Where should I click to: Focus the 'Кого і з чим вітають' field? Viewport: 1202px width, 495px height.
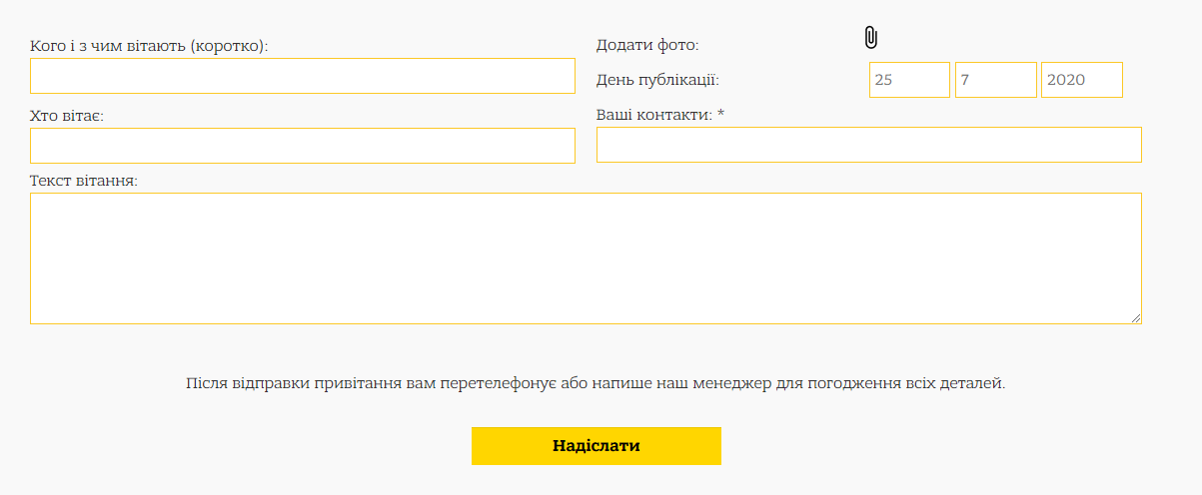303,76
